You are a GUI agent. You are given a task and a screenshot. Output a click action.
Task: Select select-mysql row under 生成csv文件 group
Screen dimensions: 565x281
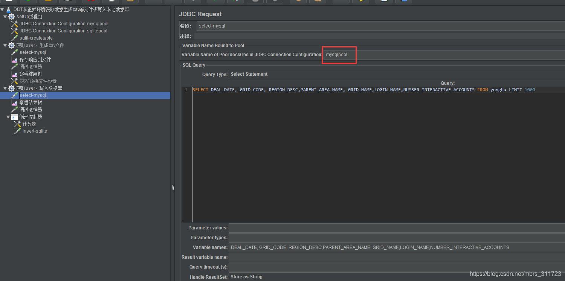[33, 52]
